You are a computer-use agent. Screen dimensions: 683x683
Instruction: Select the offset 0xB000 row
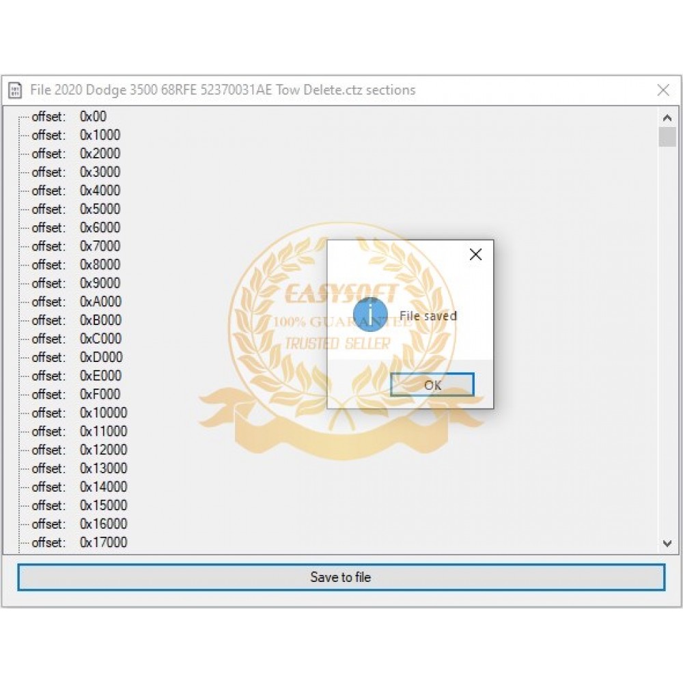(76, 320)
